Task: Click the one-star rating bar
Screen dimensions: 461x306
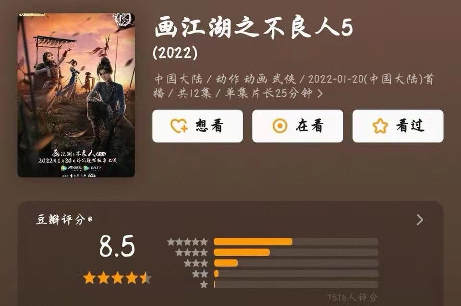Action: (296, 284)
